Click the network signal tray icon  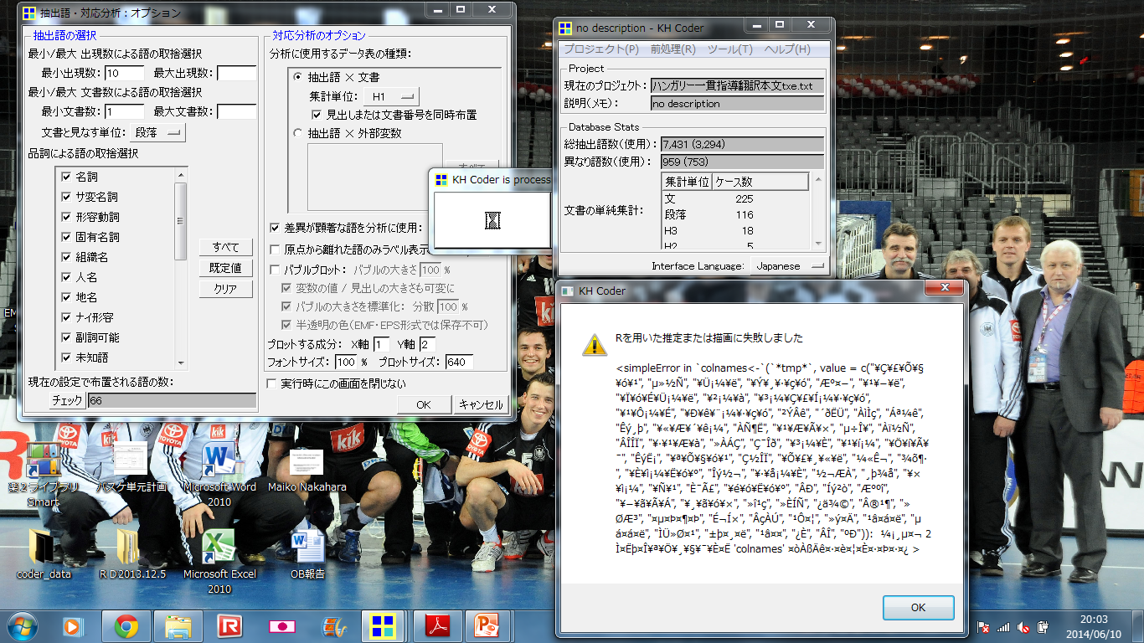tap(1002, 626)
